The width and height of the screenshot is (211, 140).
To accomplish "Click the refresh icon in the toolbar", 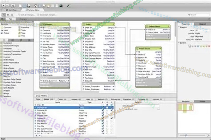I will pyautogui.click(x=13, y=6).
